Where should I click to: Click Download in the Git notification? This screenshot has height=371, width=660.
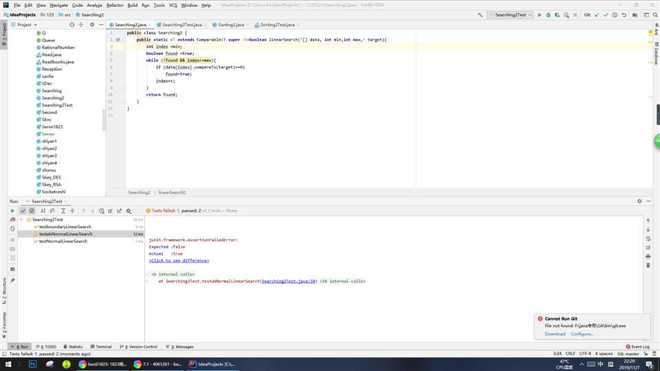[555, 334]
